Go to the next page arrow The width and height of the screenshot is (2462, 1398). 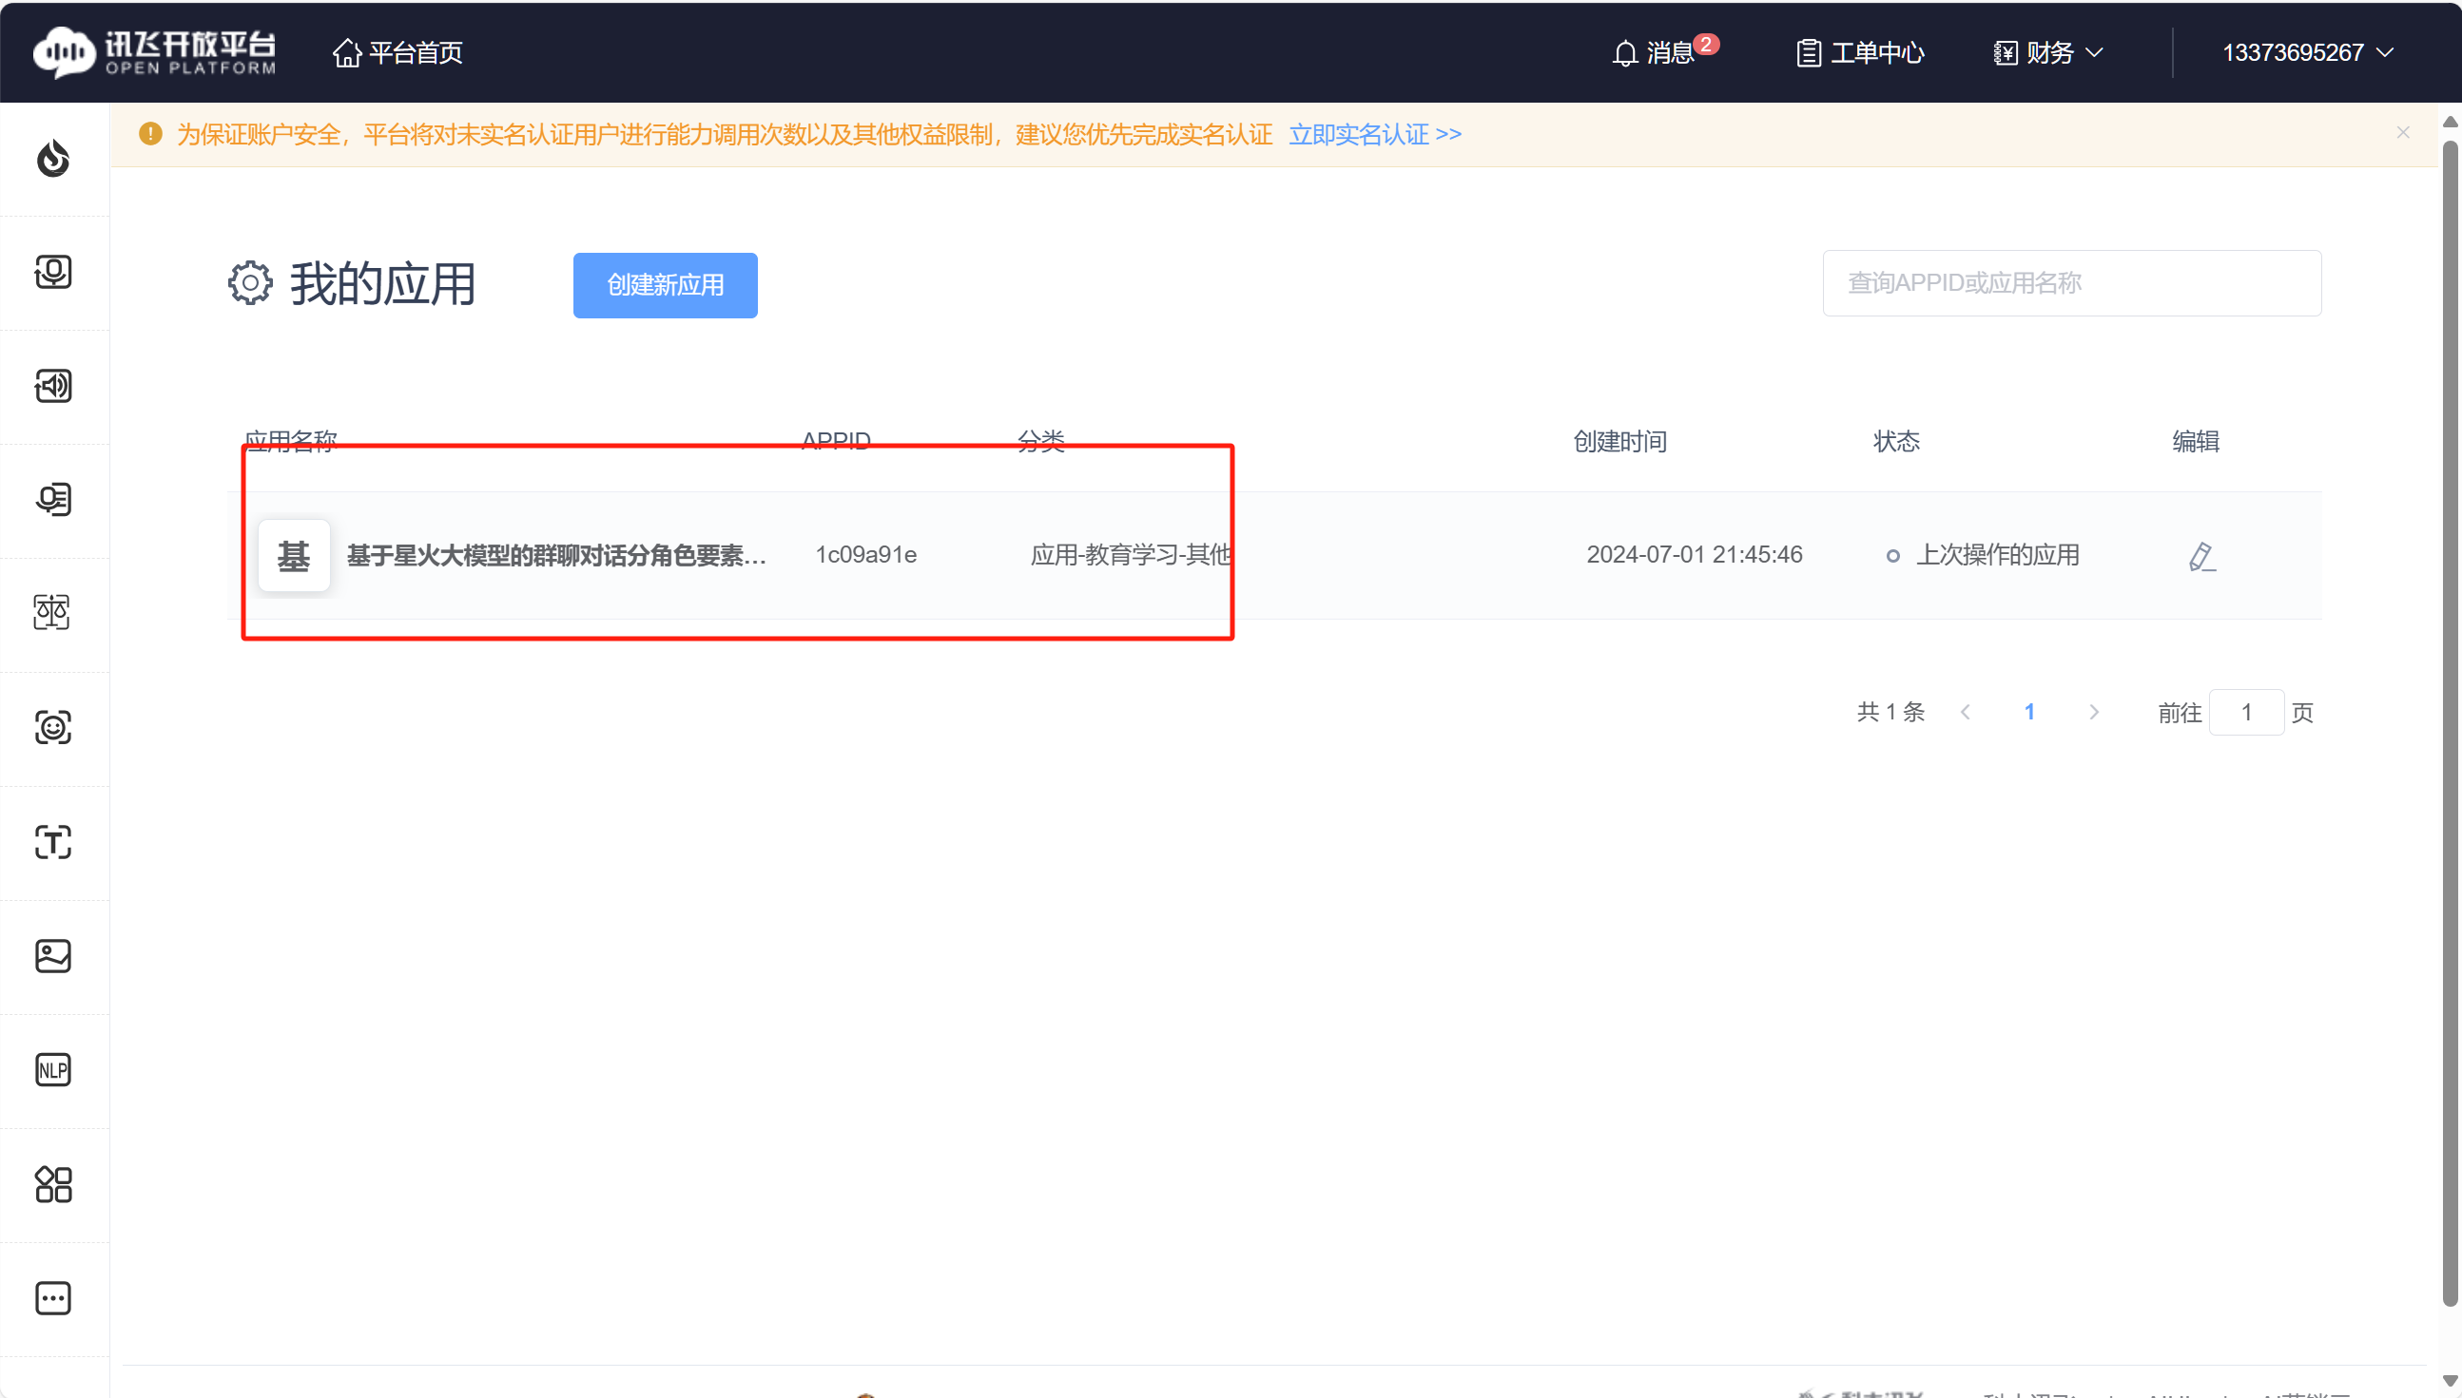(x=2094, y=712)
